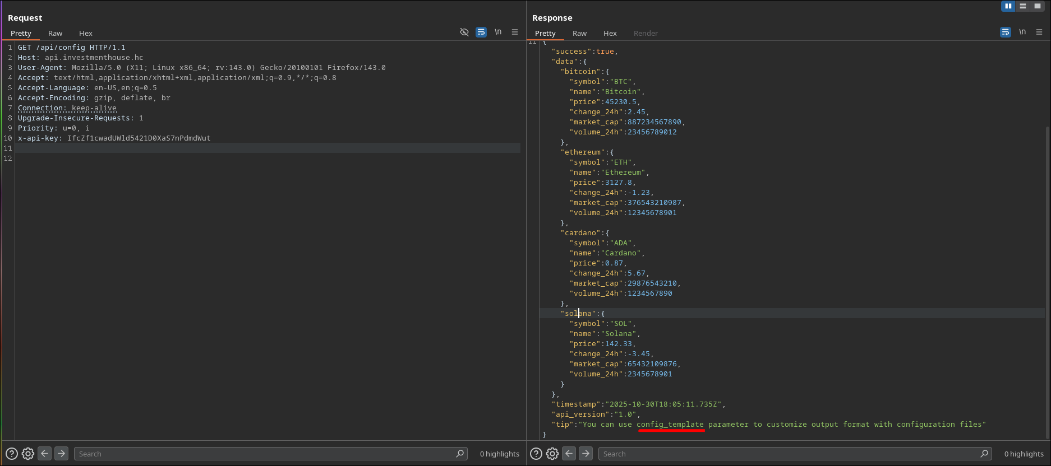Select combined tabbed layout icon

(x=1038, y=6)
